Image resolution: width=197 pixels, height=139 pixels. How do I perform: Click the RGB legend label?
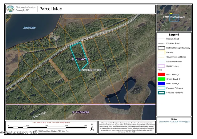160,70
